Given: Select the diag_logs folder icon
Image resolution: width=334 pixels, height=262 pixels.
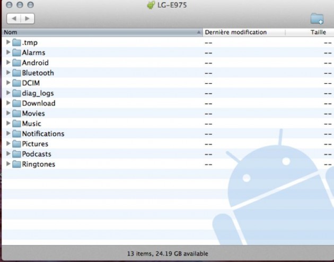Looking at the screenshot, I should coord(16,93).
